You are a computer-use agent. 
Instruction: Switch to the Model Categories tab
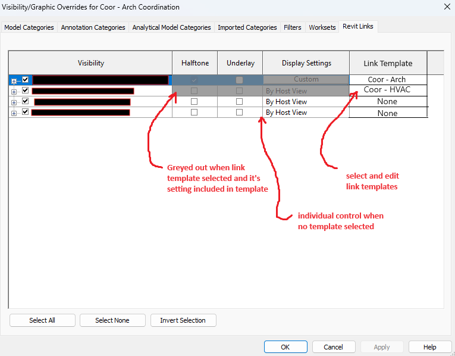tap(29, 27)
